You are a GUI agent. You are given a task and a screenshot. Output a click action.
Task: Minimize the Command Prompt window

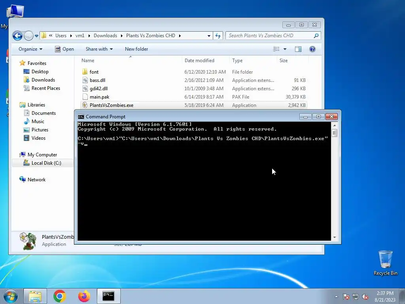point(305,117)
